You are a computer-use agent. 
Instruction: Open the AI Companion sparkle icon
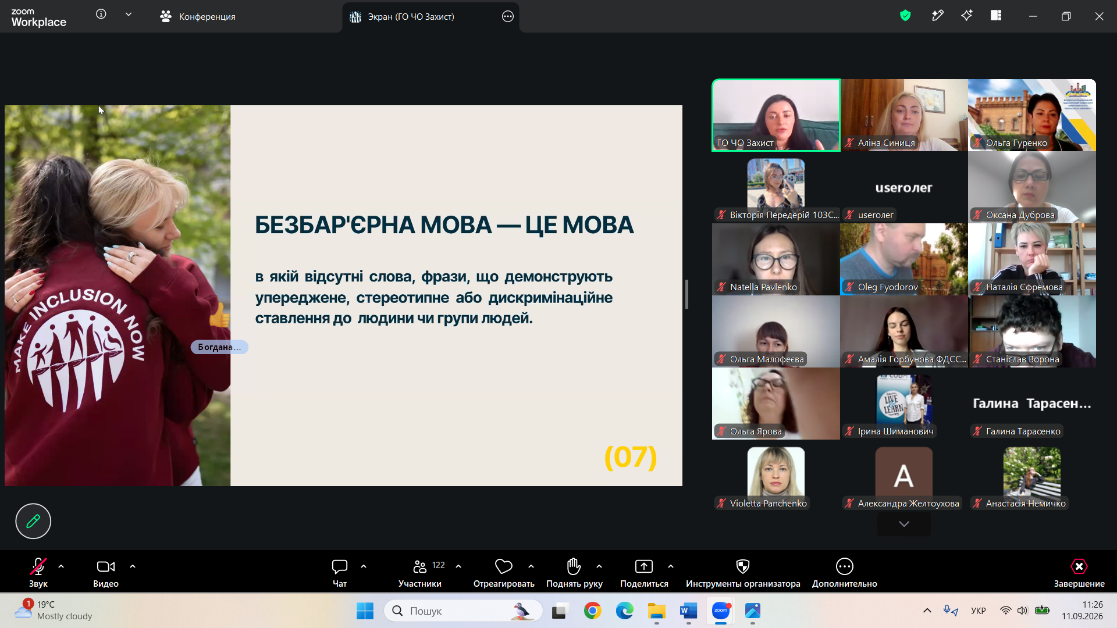click(967, 16)
